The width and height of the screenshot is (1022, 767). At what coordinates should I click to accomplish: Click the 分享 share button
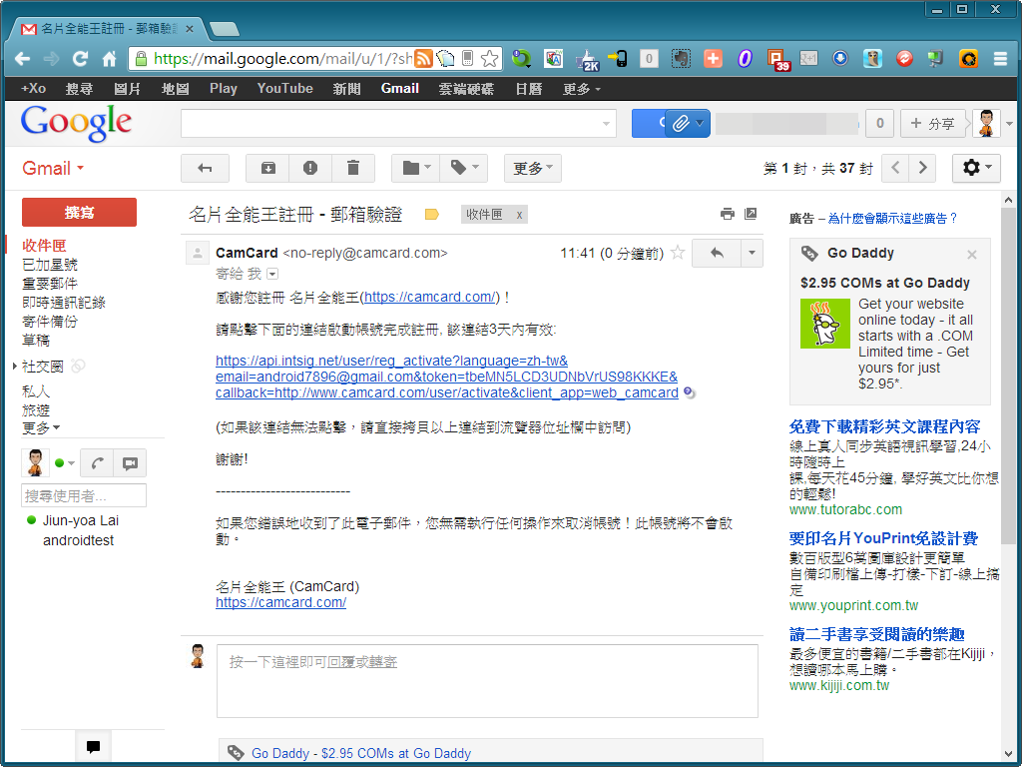point(933,123)
